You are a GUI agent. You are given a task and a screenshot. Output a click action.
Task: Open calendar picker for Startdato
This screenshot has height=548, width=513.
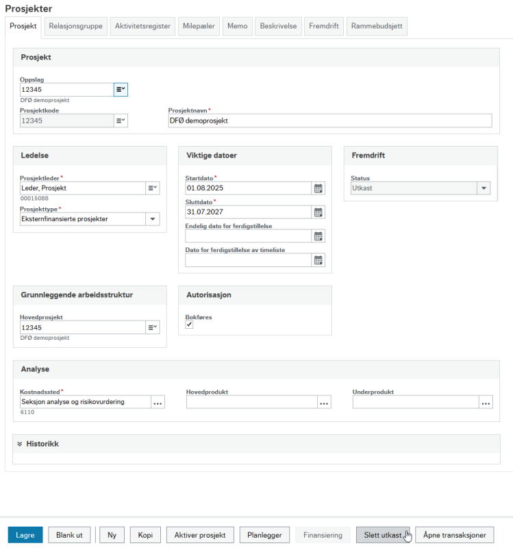tap(318, 188)
